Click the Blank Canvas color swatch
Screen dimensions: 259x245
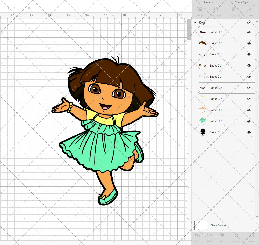click(x=201, y=225)
